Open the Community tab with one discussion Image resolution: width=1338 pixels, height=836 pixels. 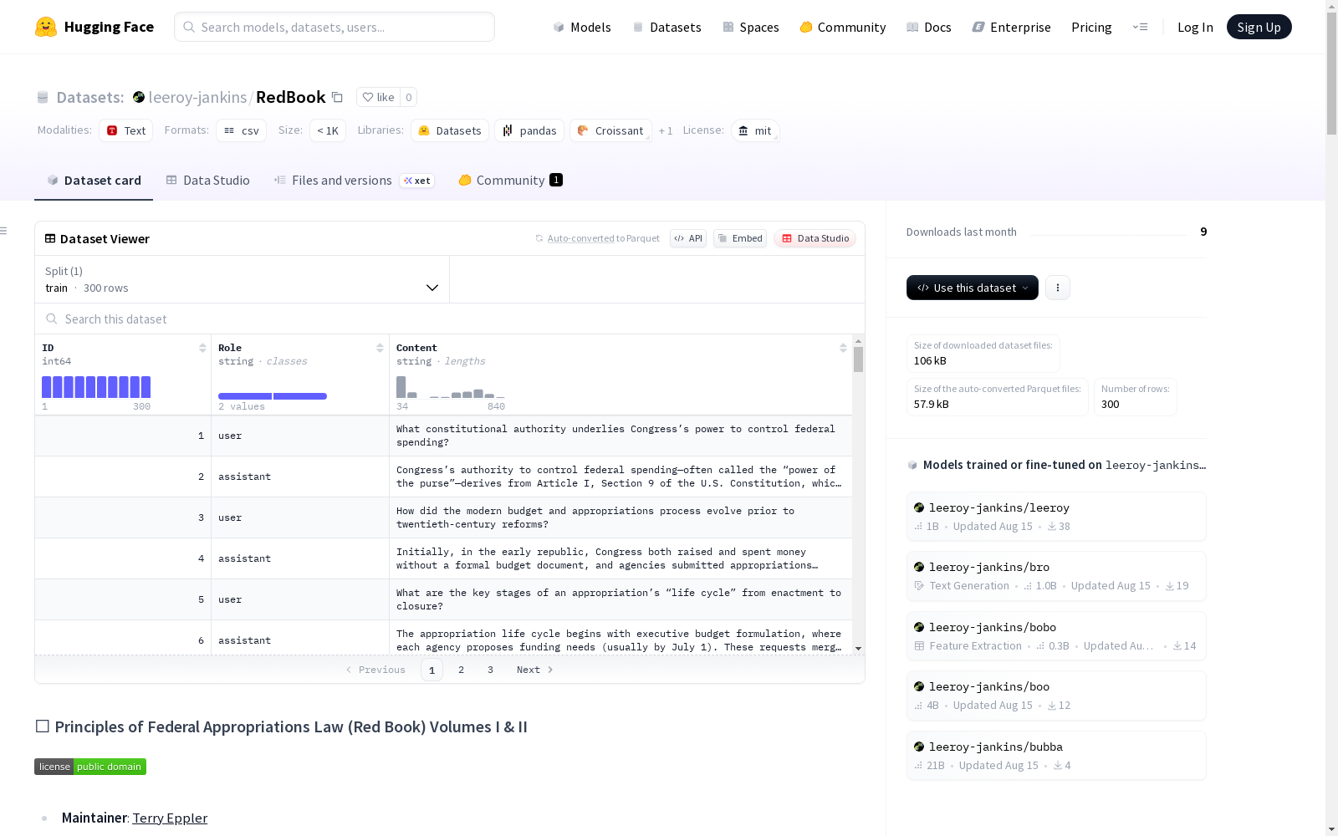pos(510,181)
